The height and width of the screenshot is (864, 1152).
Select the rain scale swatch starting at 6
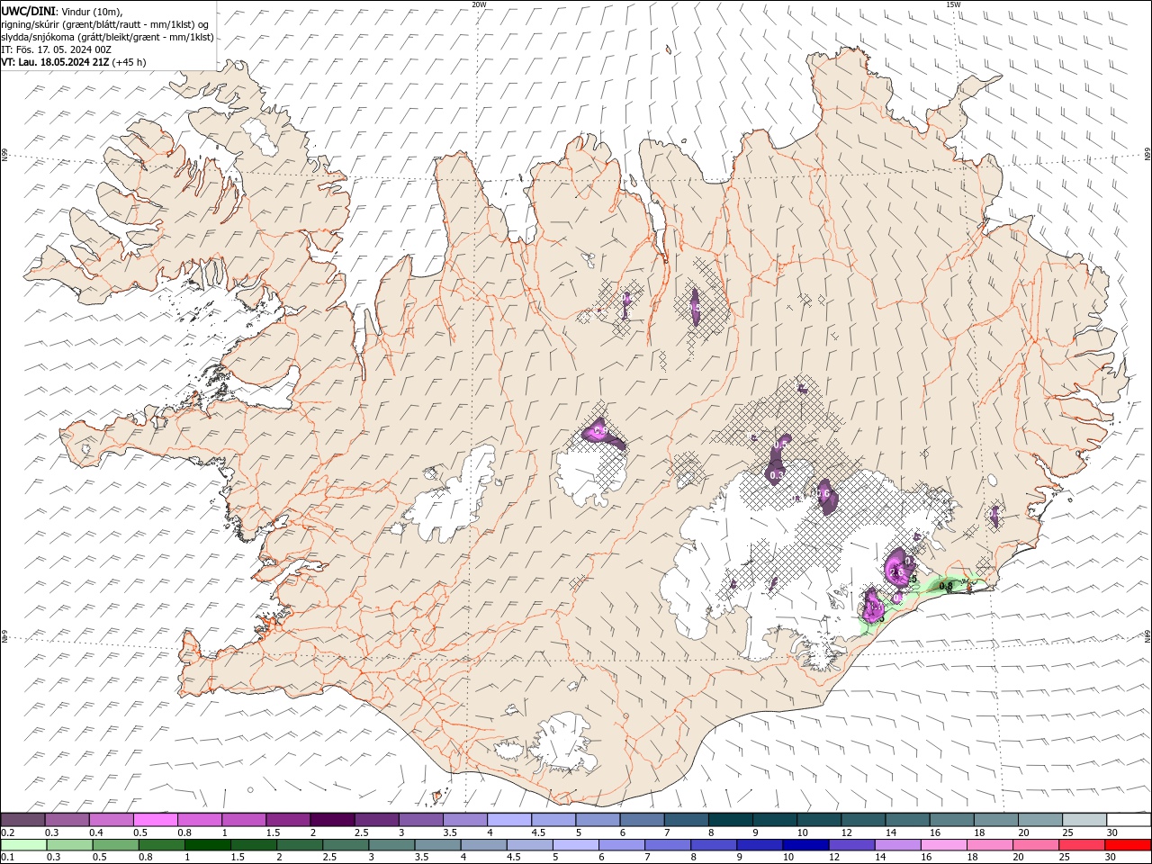[622, 845]
